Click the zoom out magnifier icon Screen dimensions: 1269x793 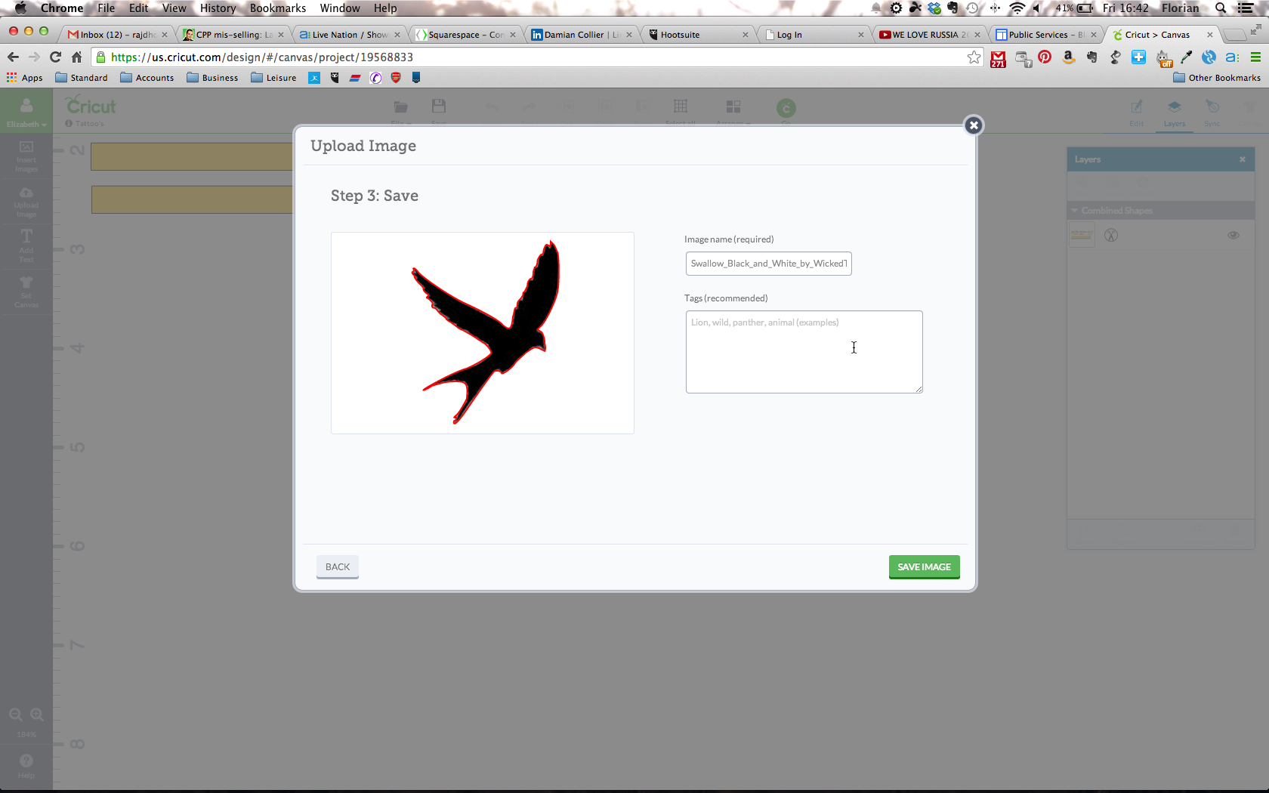pyautogui.click(x=15, y=714)
